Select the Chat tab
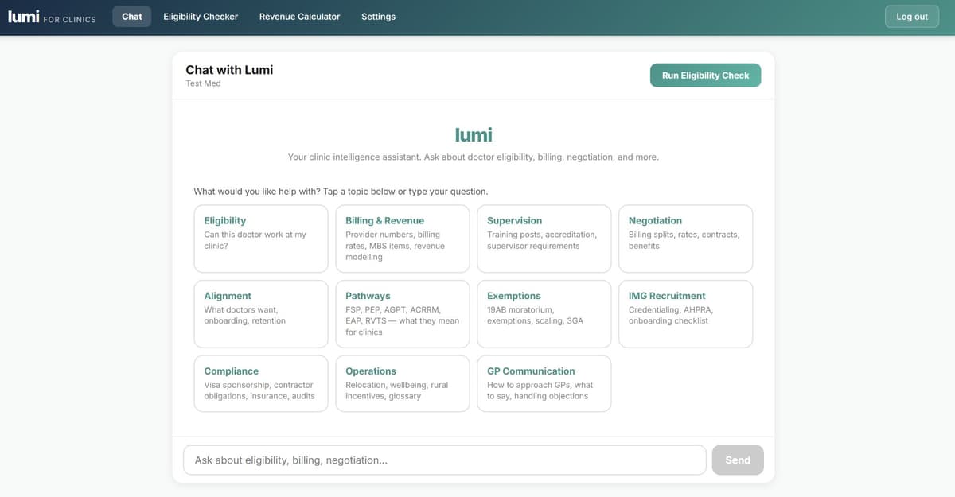 coord(131,16)
